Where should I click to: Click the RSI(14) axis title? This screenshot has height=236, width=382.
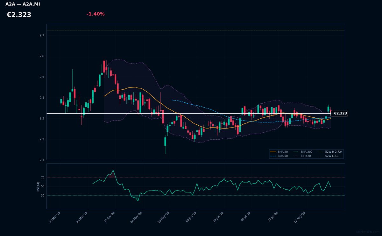click(38, 186)
